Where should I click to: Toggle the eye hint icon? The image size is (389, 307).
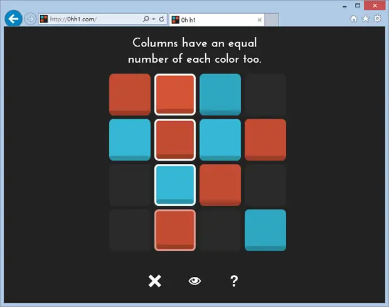pyautogui.click(x=194, y=281)
